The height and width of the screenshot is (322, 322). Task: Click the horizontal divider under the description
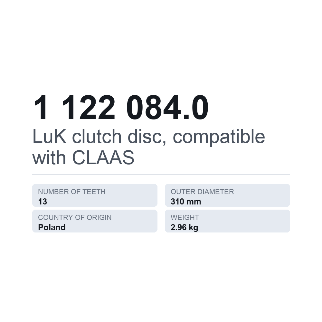pyautogui.click(x=161, y=175)
